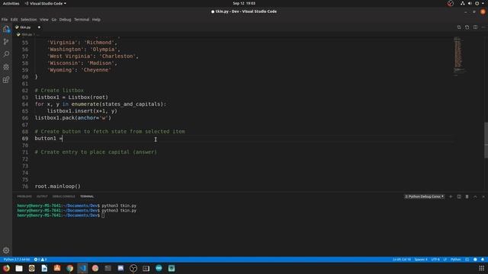The width and height of the screenshot is (488, 274).
Task: Open the Python Debug Console terminal dropdown
Action: [x=424, y=196]
